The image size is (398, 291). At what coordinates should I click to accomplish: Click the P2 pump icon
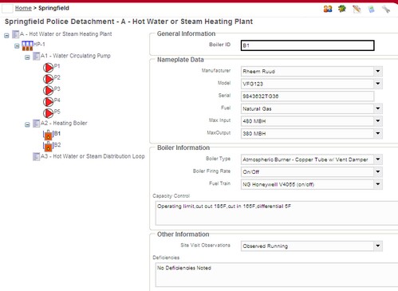pos(48,79)
